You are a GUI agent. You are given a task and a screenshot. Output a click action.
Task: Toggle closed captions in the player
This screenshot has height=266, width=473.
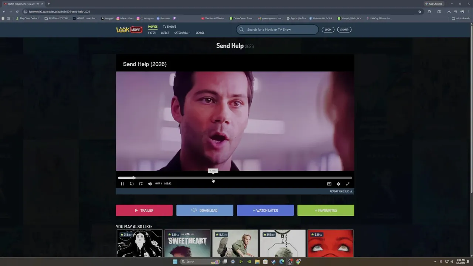point(329,184)
